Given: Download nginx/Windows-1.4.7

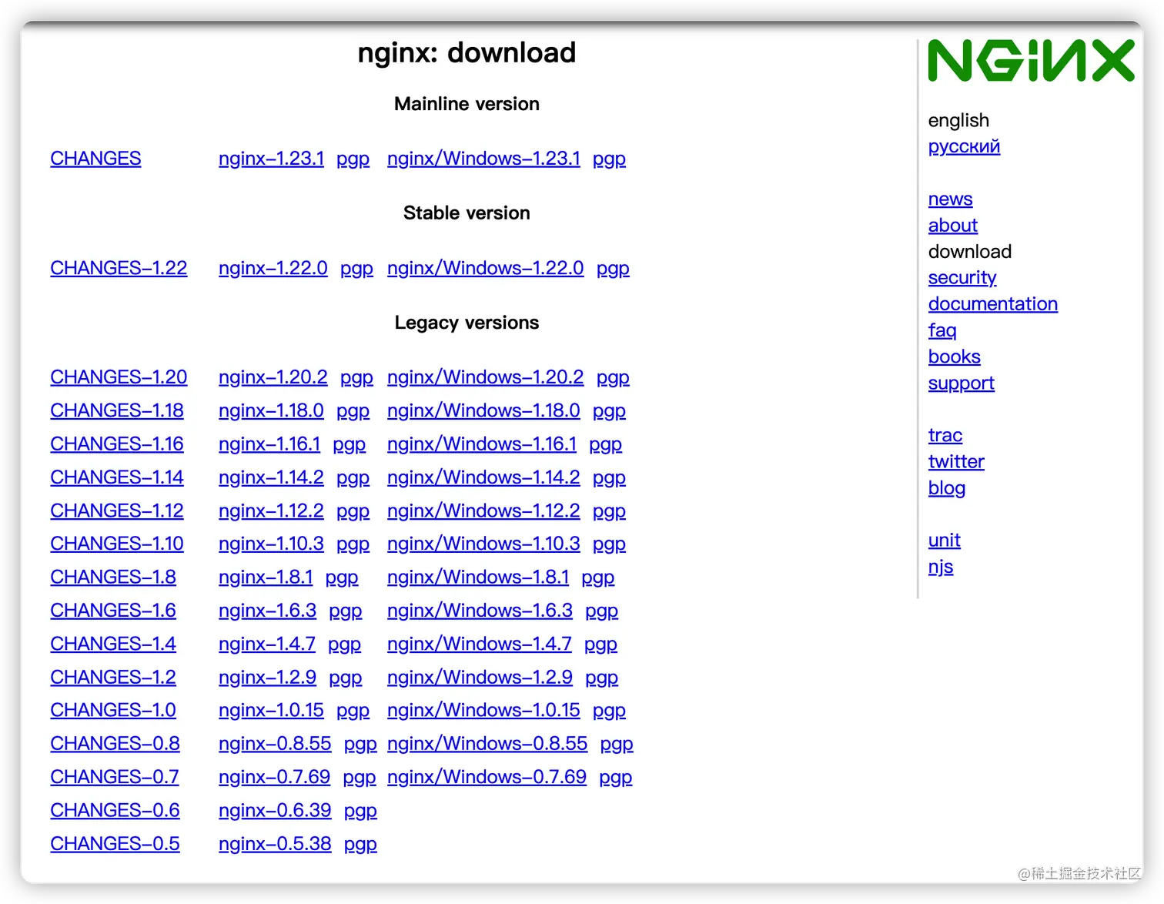Looking at the screenshot, I should pyautogui.click(x=480, y=644).
